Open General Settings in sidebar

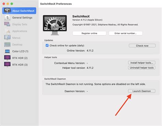(x=19, y=18)
